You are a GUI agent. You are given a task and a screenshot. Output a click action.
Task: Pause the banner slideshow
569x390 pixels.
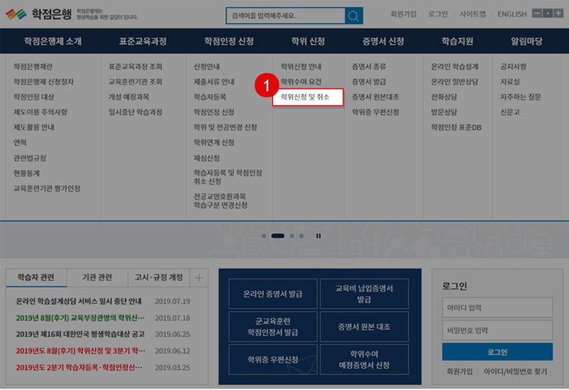pos(319,235)
